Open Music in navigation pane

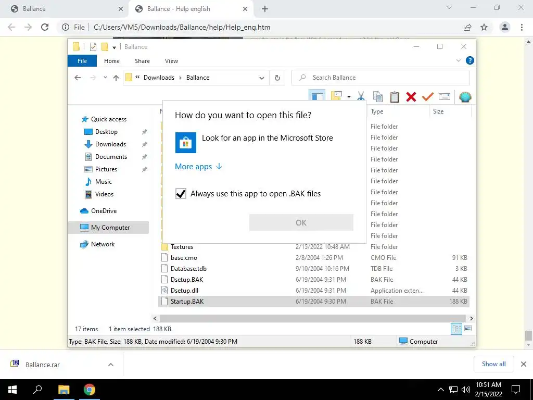[104, 182]
